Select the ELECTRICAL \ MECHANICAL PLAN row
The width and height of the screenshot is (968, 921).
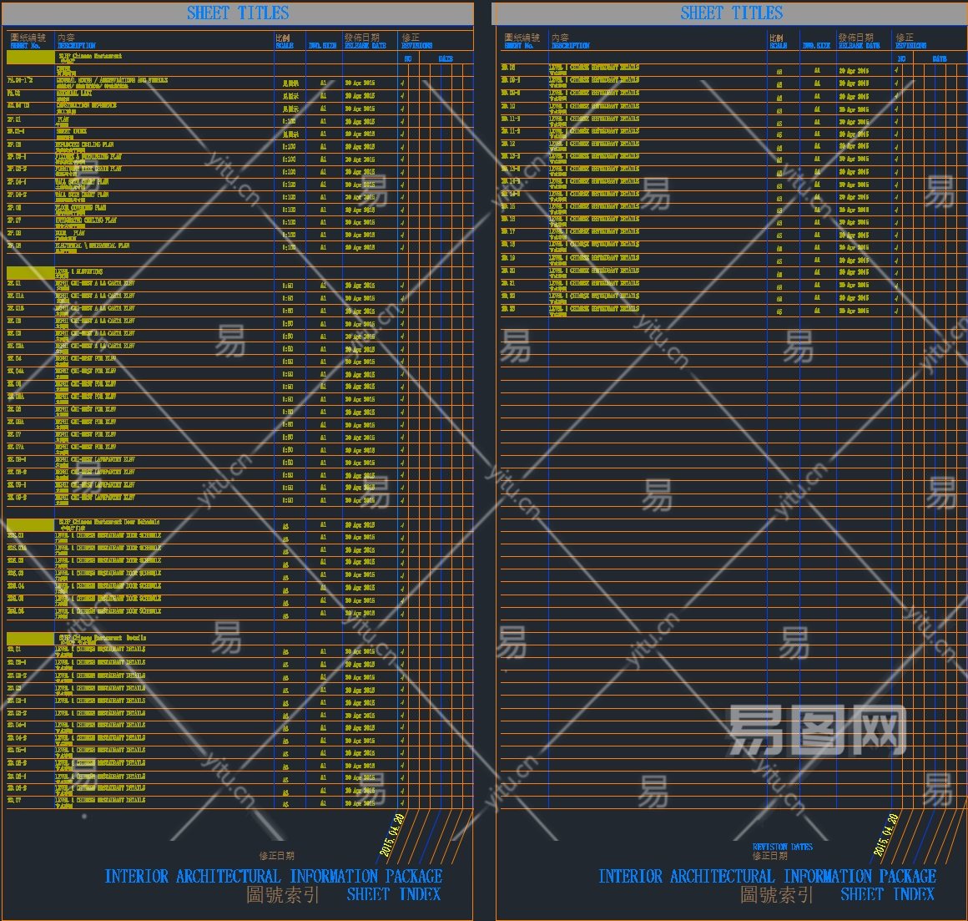pos(92,246)
